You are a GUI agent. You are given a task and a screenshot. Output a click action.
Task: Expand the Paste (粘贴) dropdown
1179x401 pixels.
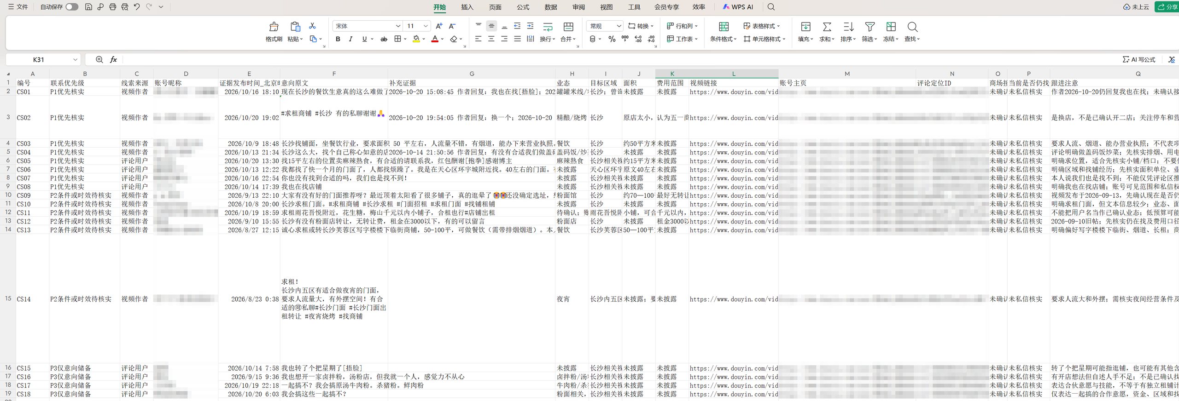click(295, 39)
